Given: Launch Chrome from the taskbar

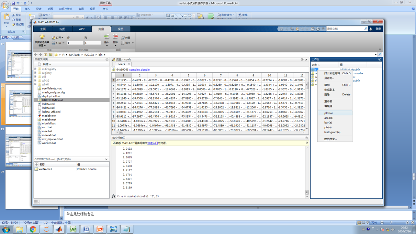Looking at the screenshot, I should pos(33,230).
